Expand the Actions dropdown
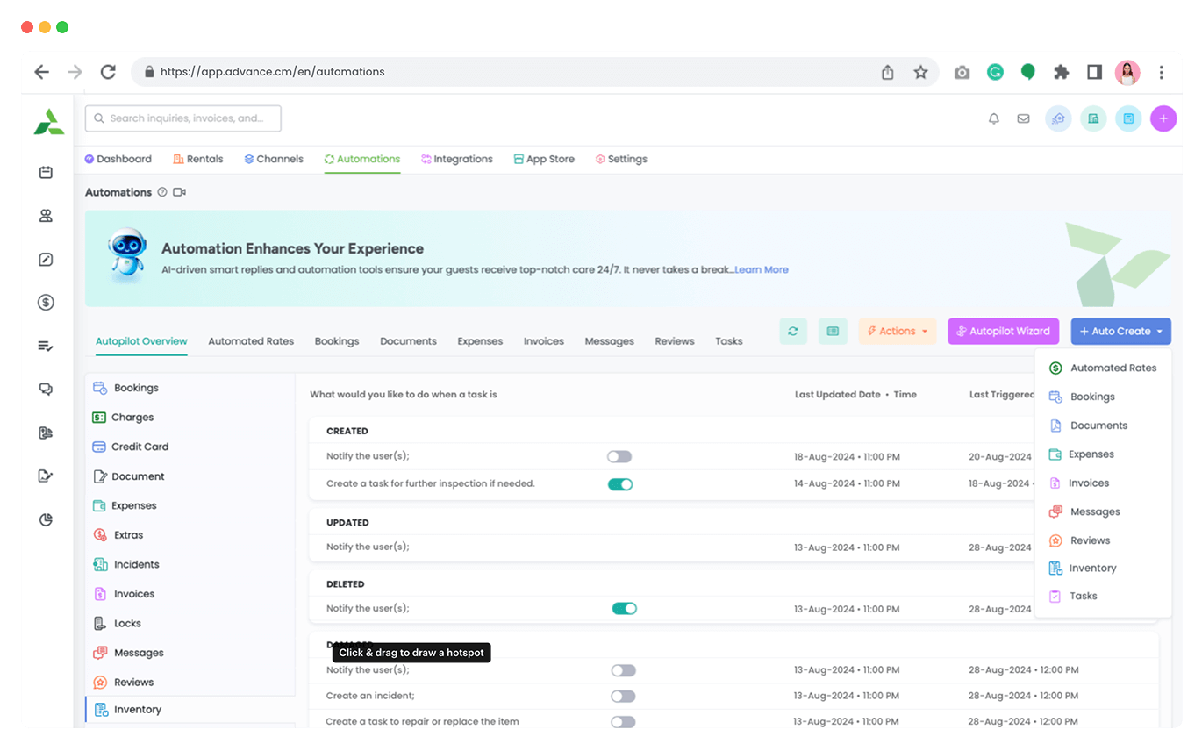This screenshot has width=1202, height=751. [x=897, y=331]
